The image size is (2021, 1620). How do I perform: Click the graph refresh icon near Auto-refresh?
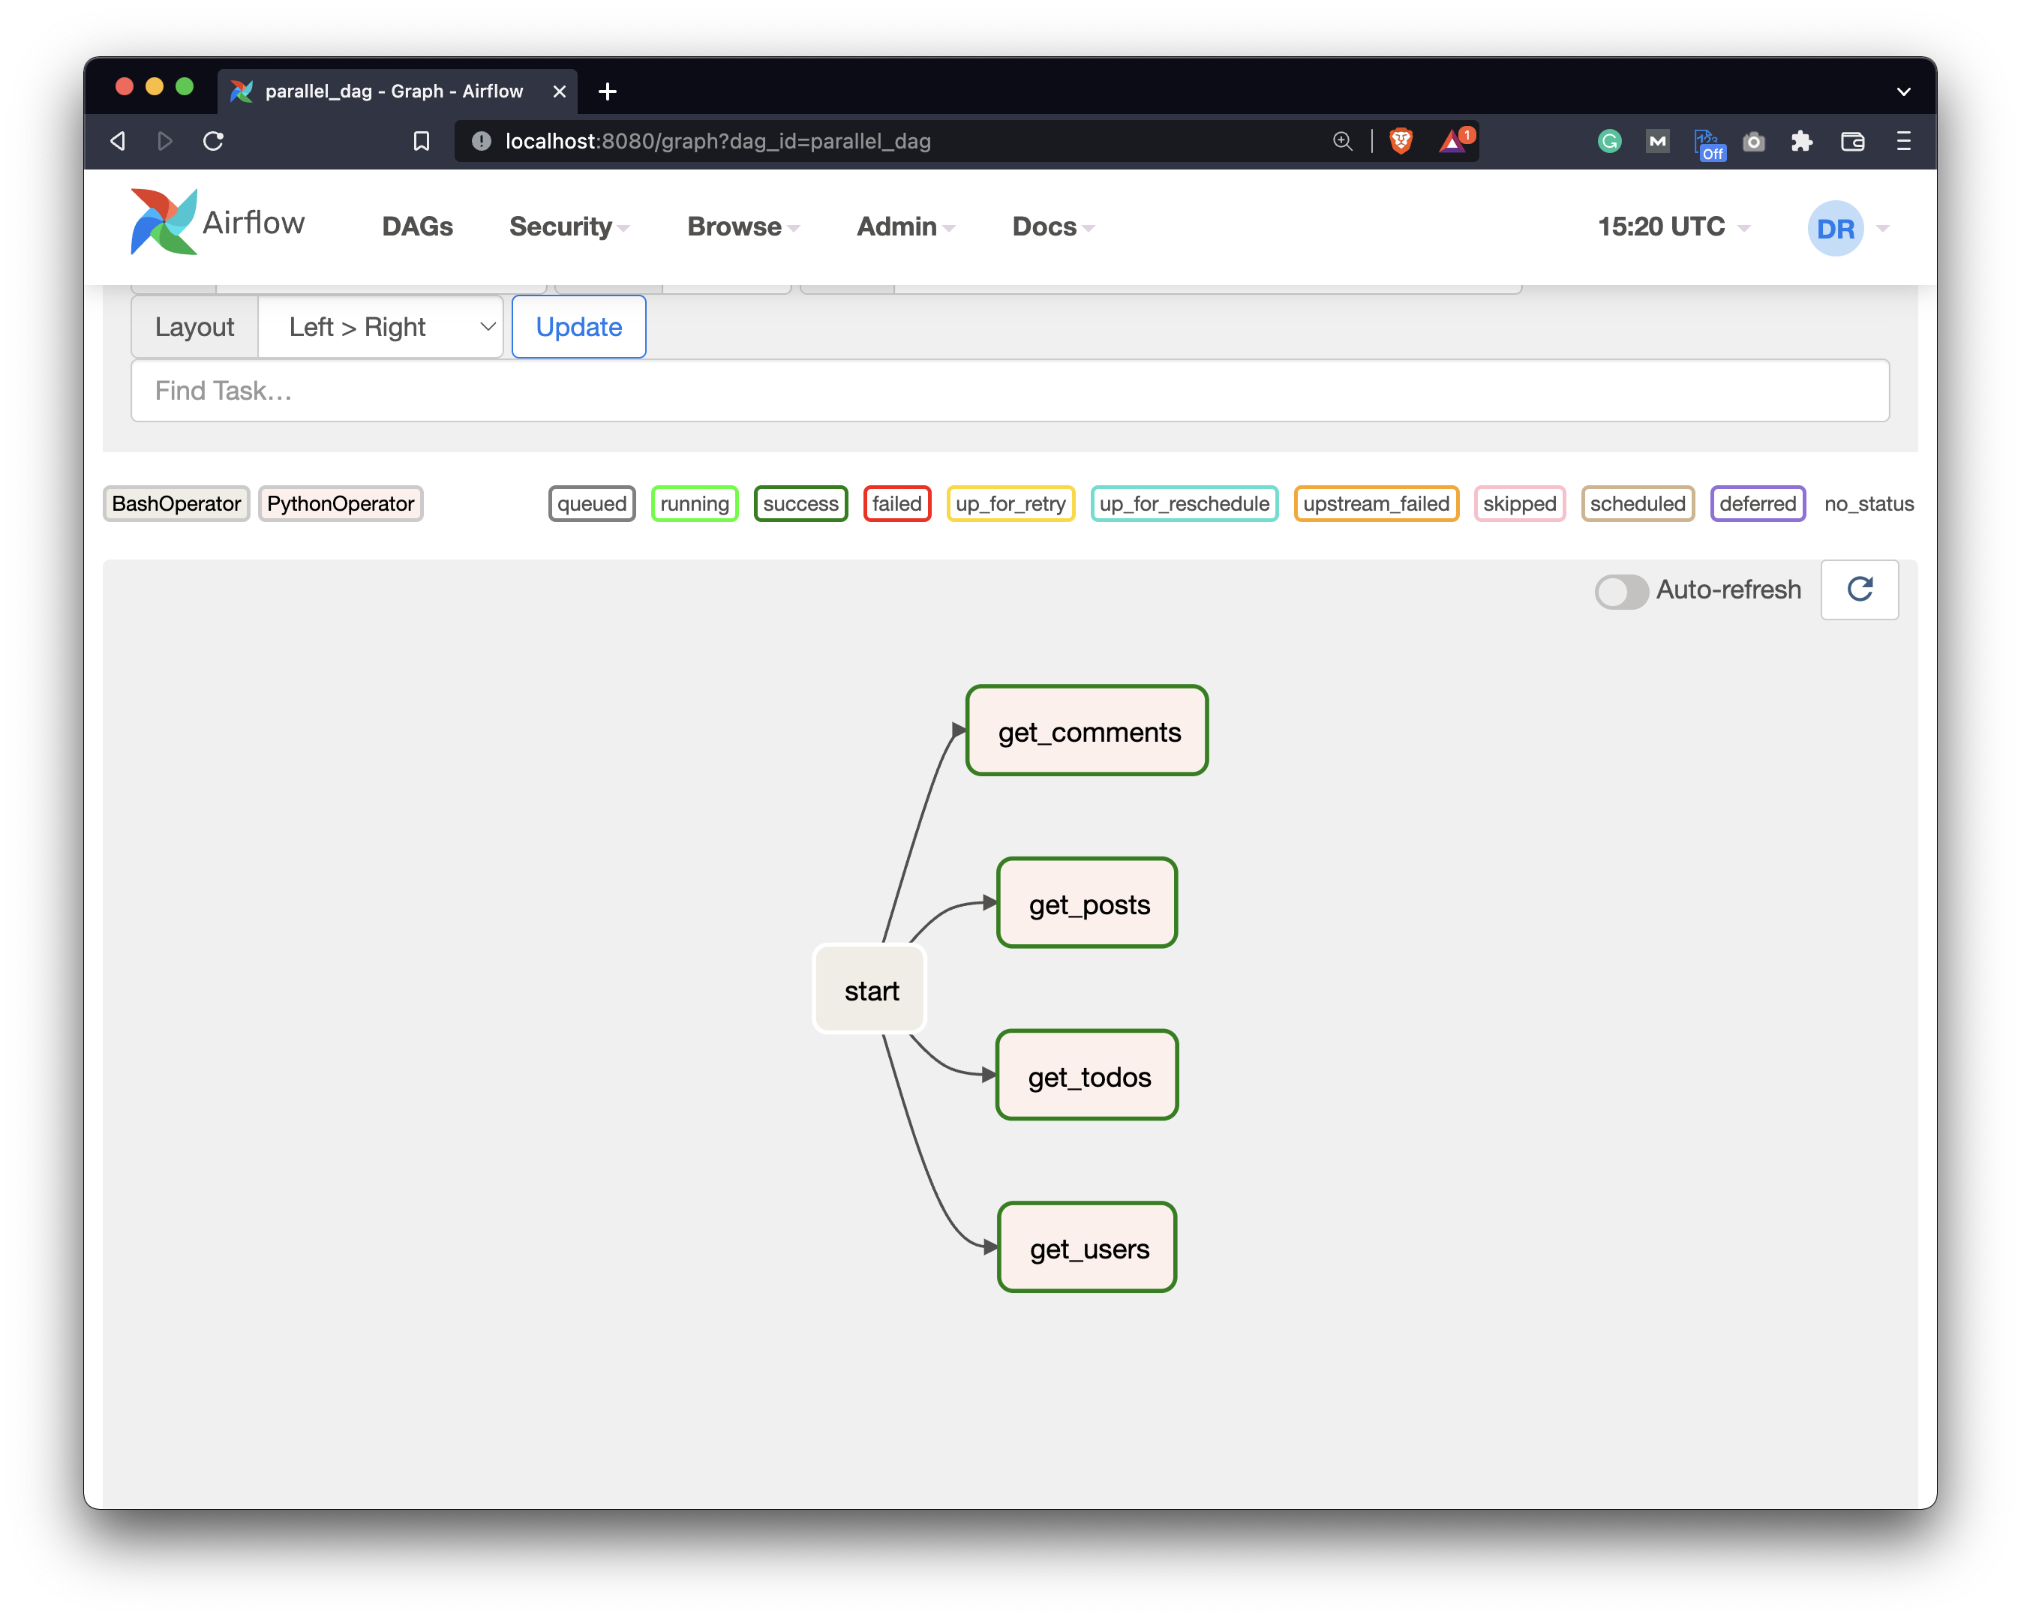point(1860,589)
